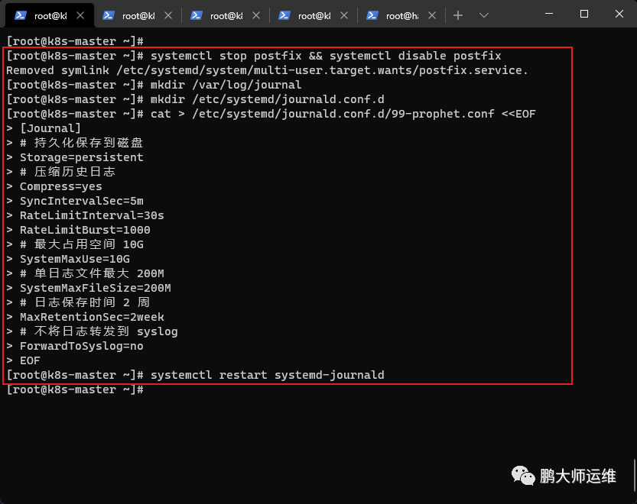
Task: Close the fourth terminal tab
Action: 344,15
